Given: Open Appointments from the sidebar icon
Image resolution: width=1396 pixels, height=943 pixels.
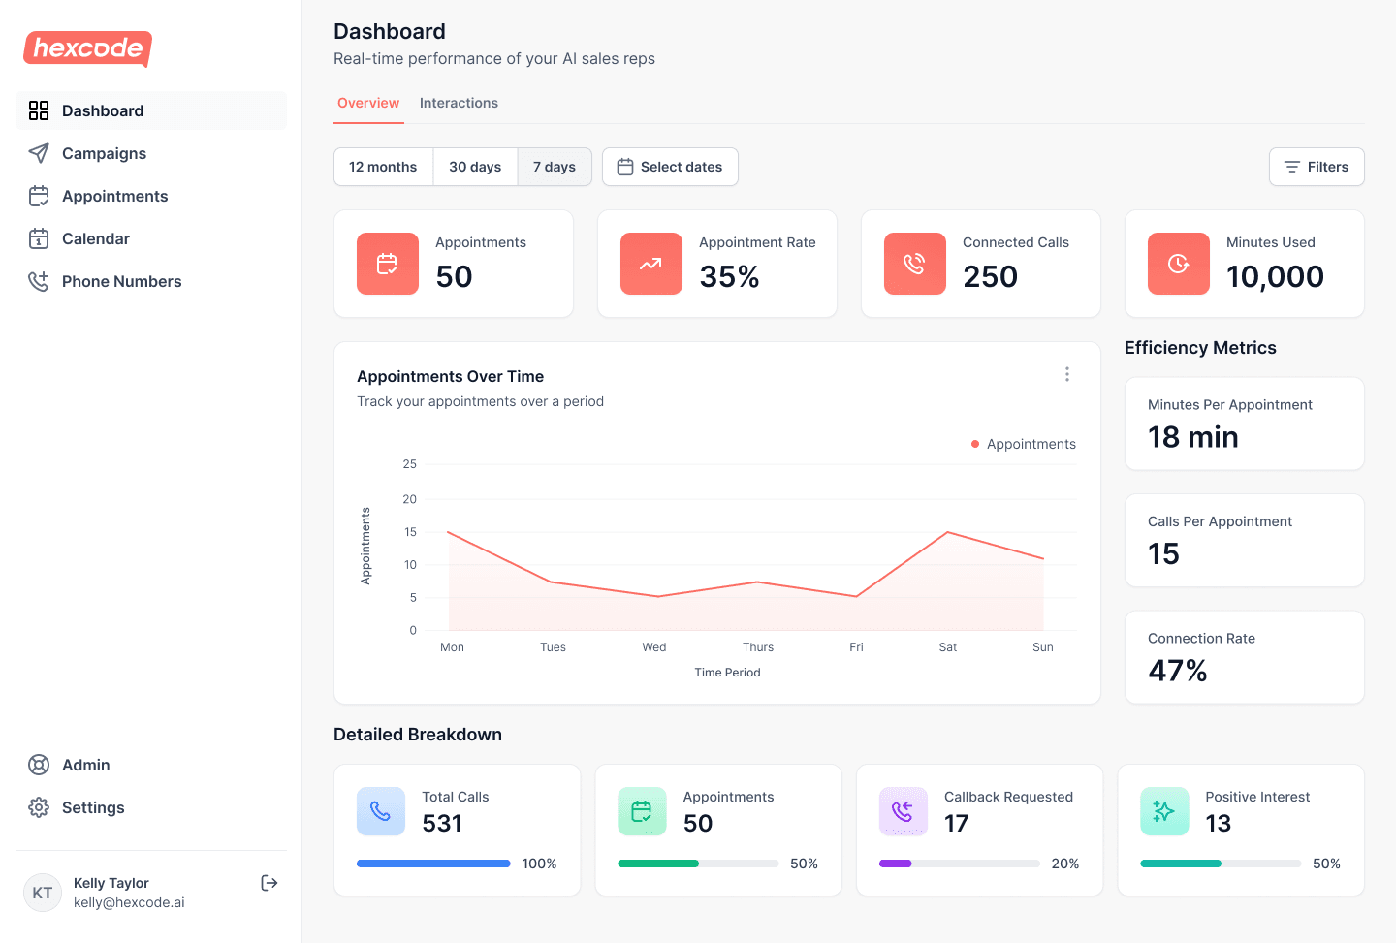Looking at the screenshot, I should pos(39,196).
